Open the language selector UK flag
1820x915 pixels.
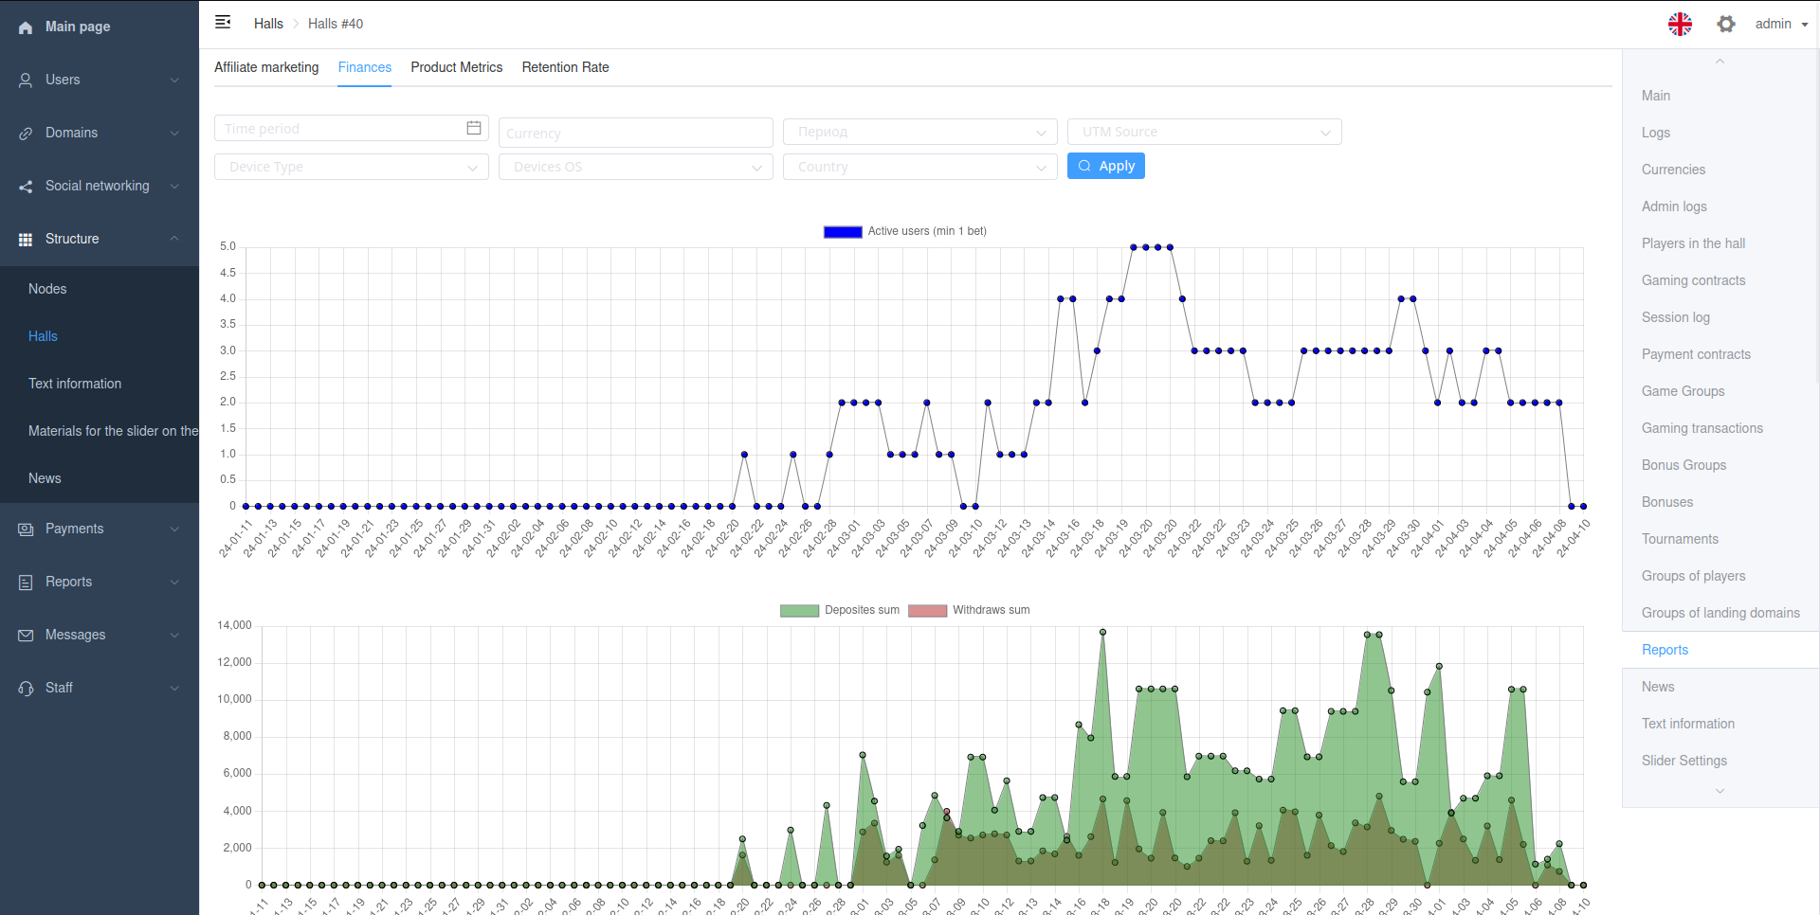(1680, 24)
